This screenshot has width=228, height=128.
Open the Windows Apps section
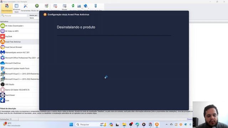point(16,8)
